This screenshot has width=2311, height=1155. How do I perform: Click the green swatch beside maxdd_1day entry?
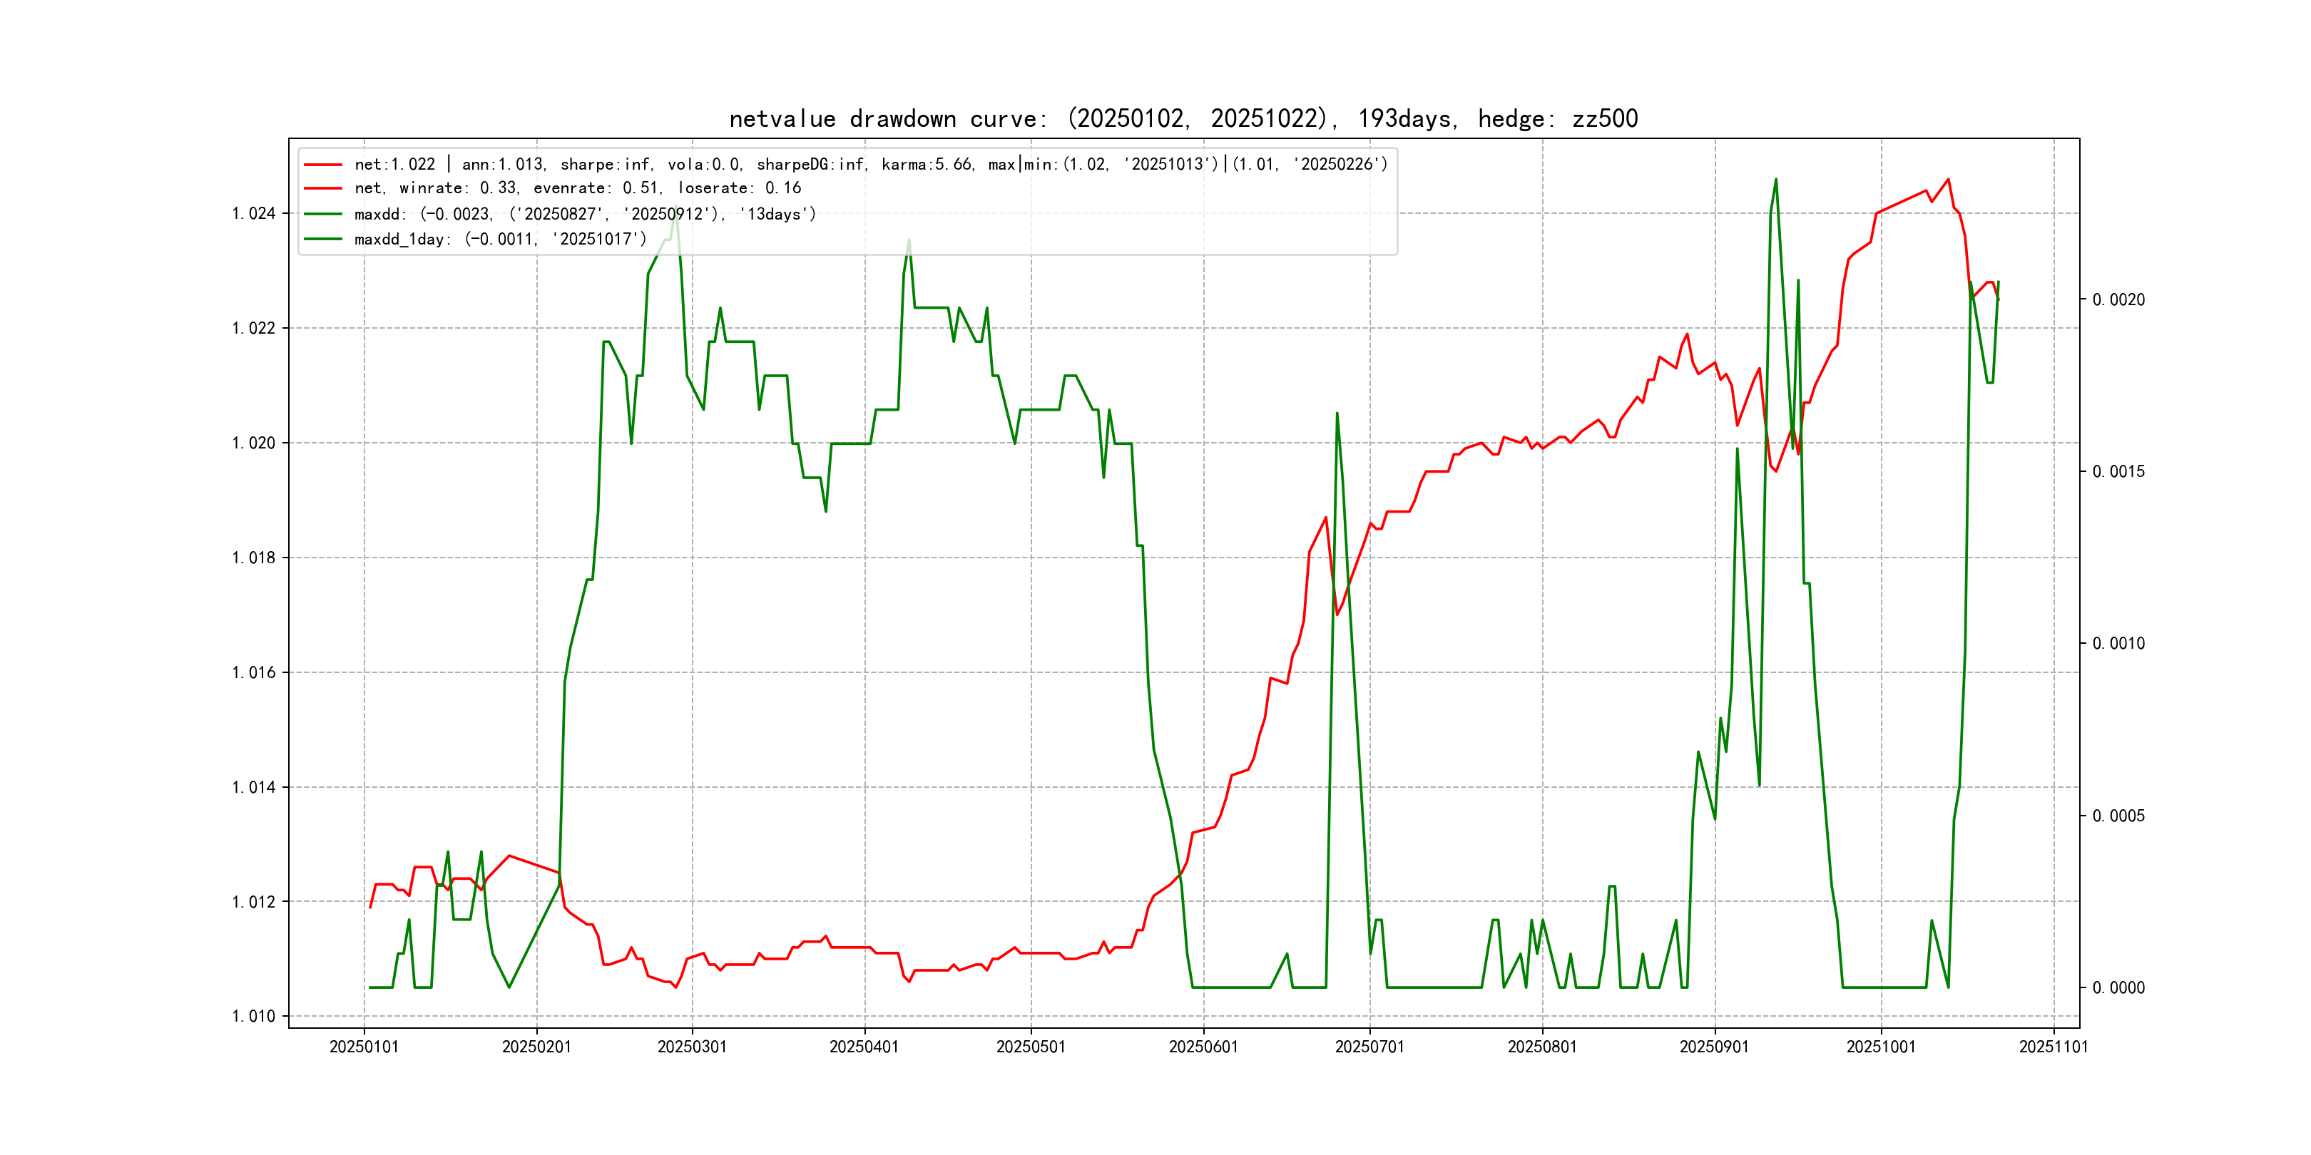(323, 240)
